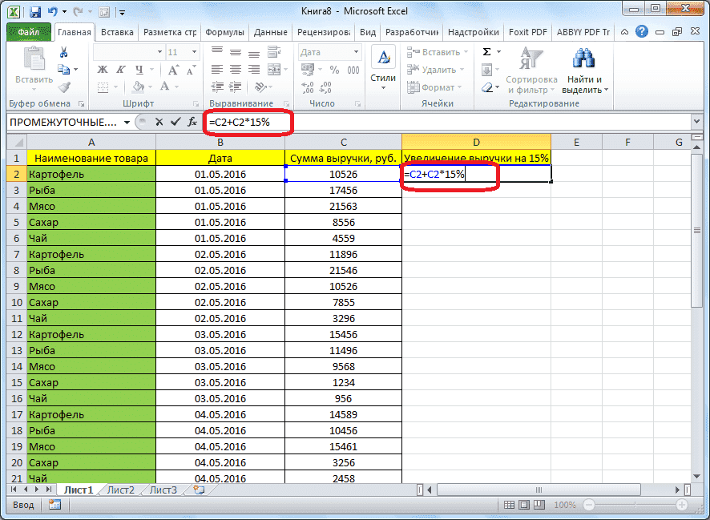Open the Fill Color dropdown arrow
Screen dimensions: 710x520
(x=149, y=87)
